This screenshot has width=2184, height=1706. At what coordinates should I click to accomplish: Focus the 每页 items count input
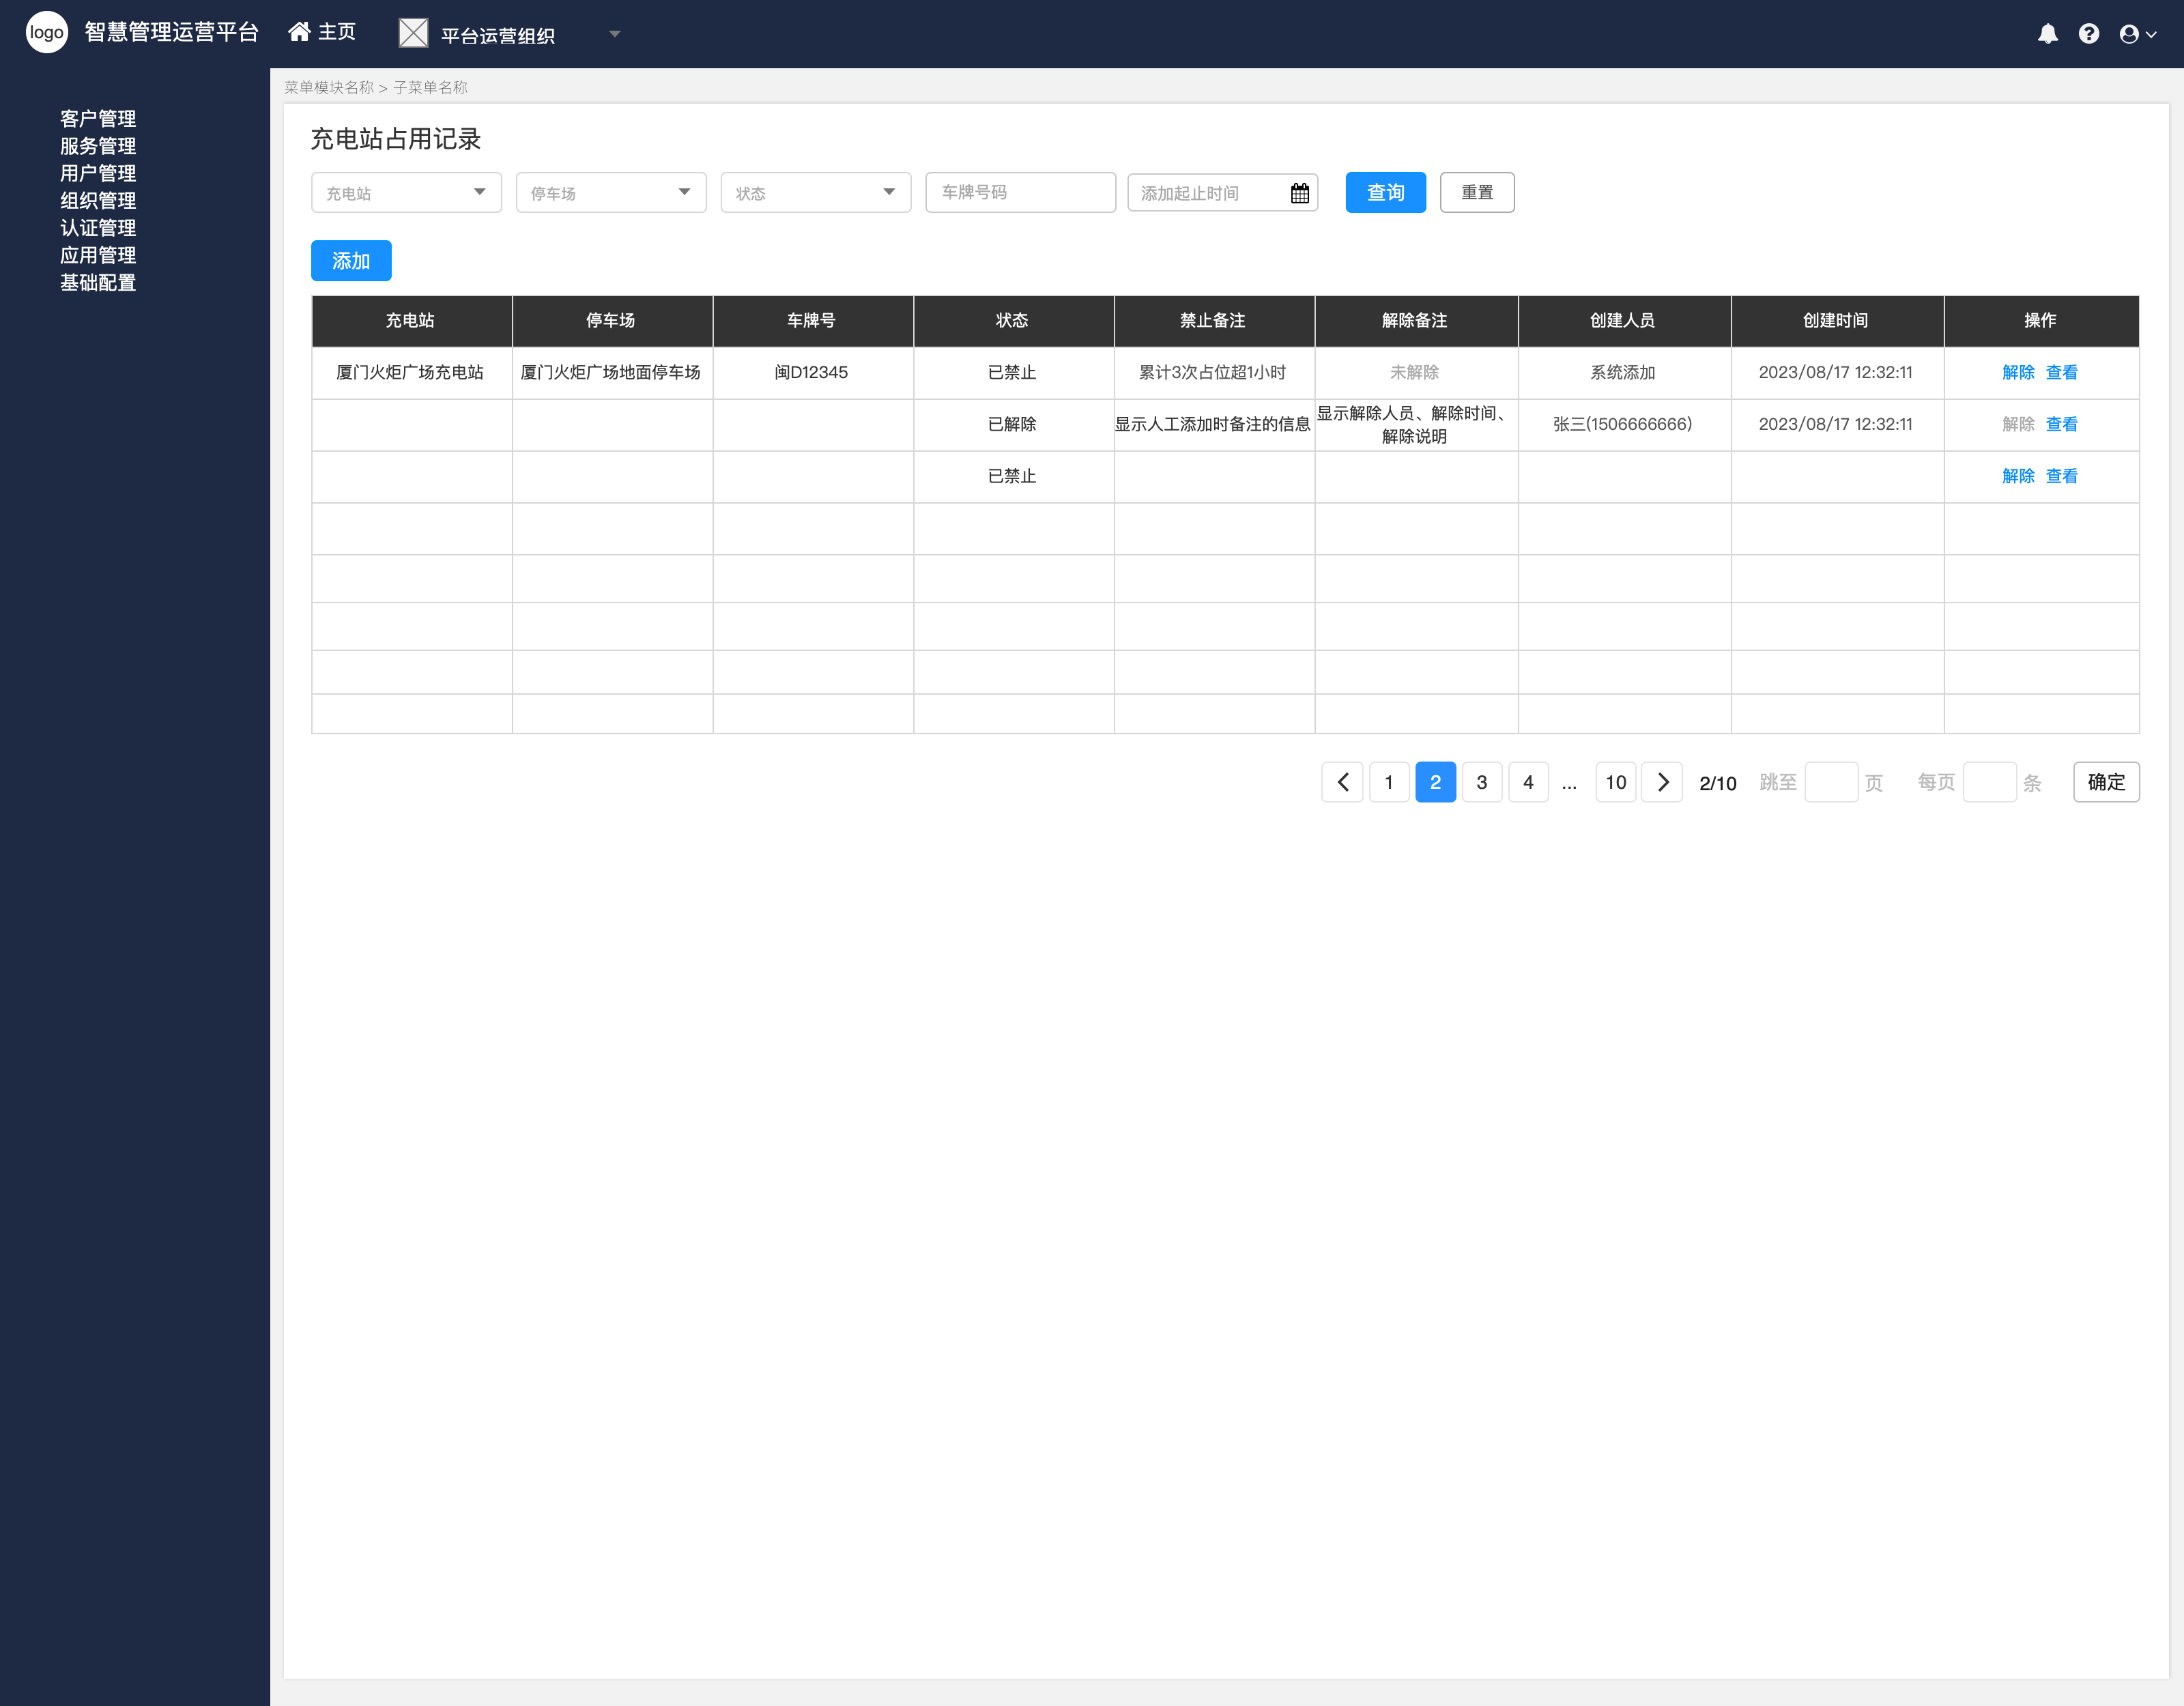[x=1989, y=782]
